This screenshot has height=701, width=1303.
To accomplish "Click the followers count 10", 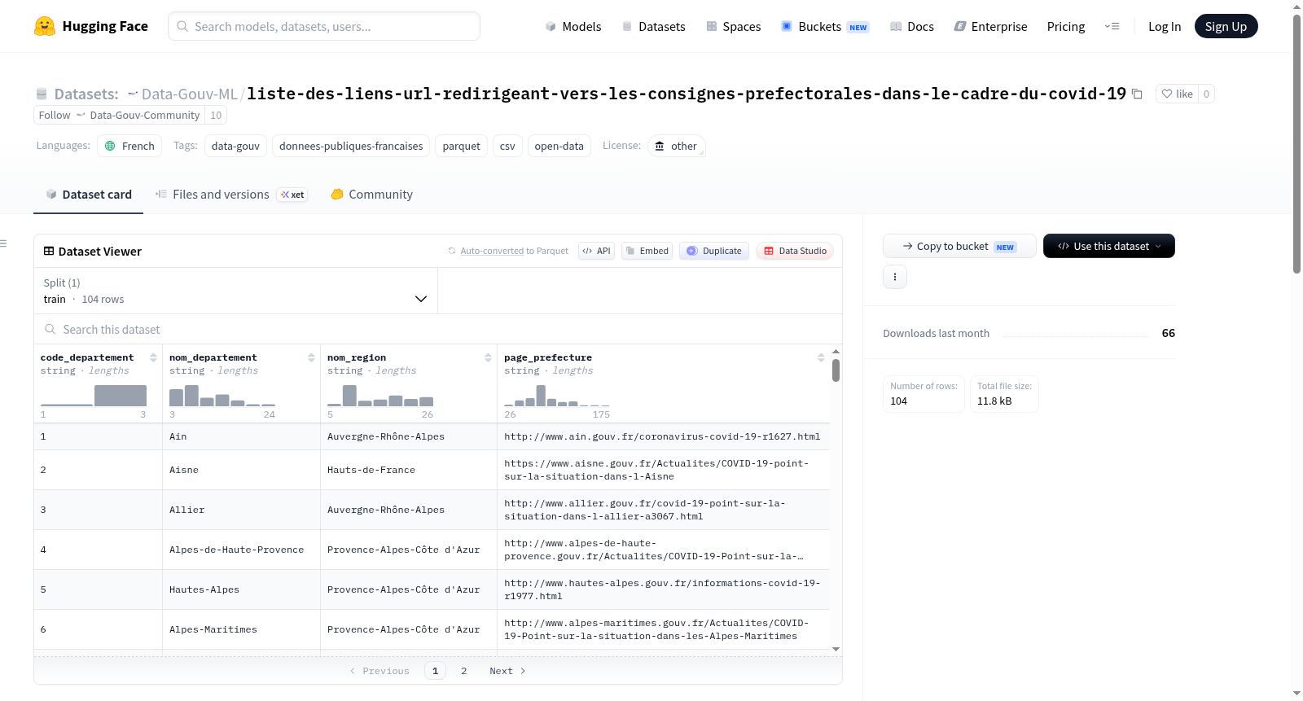I will [x=216, y=115].
